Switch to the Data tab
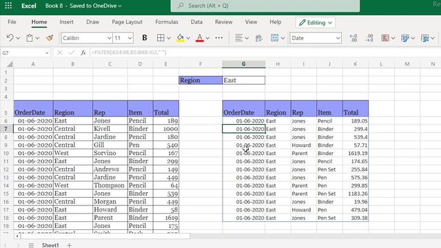 (x=196, y=22)
